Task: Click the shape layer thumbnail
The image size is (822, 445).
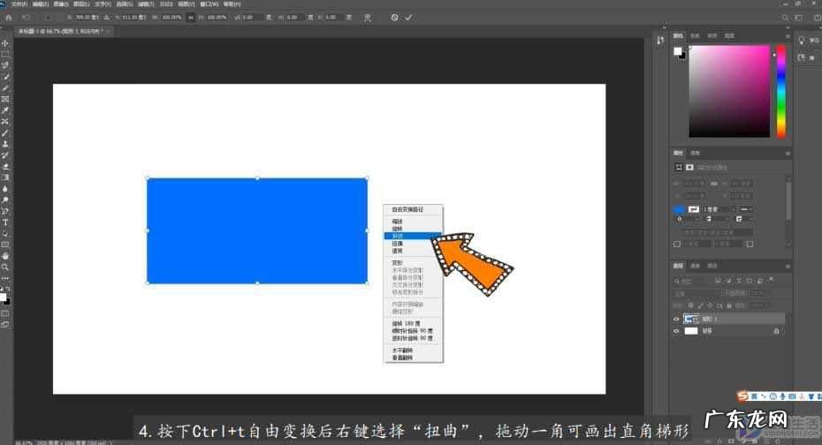Action: coord(691,319)
